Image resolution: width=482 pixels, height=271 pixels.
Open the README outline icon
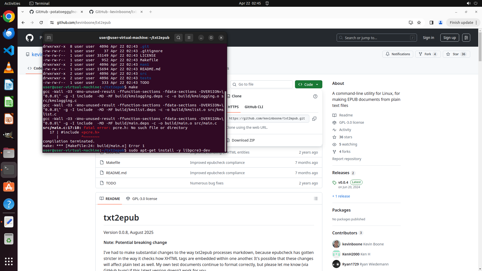pyautogui.click(x=316, y=198)
